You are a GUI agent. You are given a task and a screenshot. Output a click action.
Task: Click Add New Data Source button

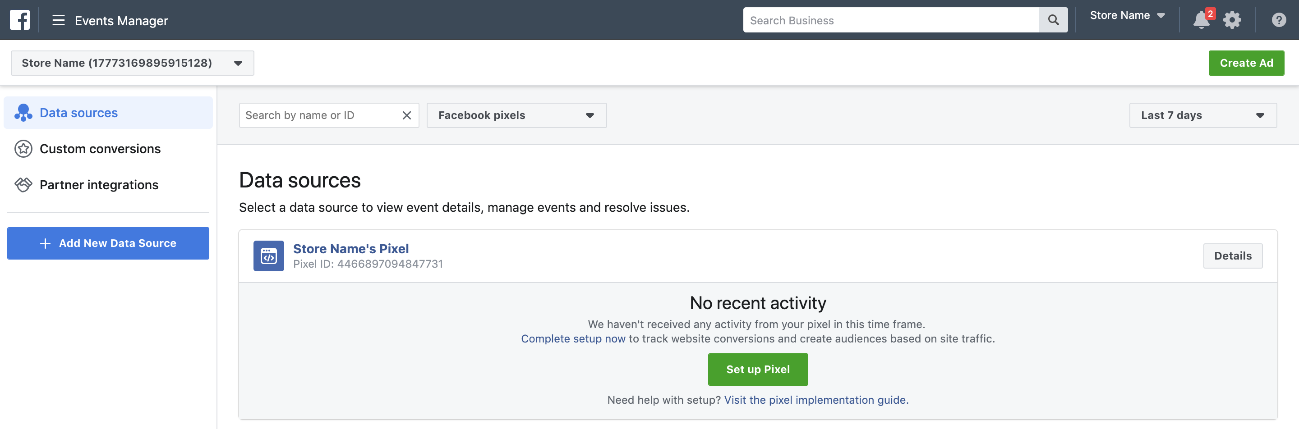108,243
